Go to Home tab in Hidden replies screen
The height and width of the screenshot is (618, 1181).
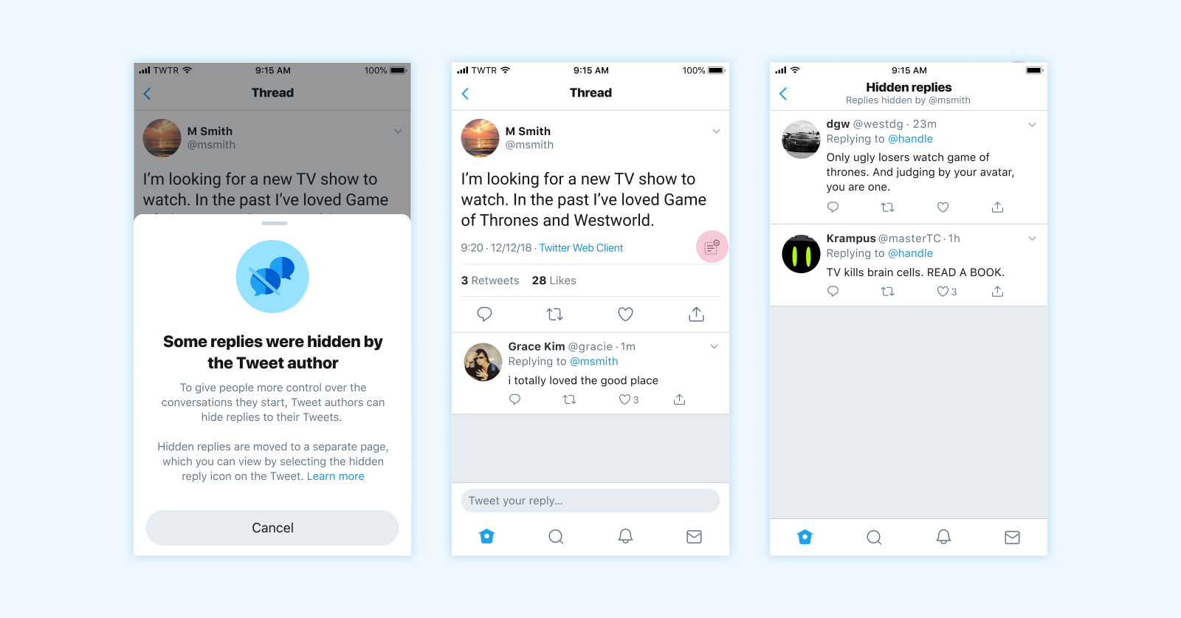point(805,537)
